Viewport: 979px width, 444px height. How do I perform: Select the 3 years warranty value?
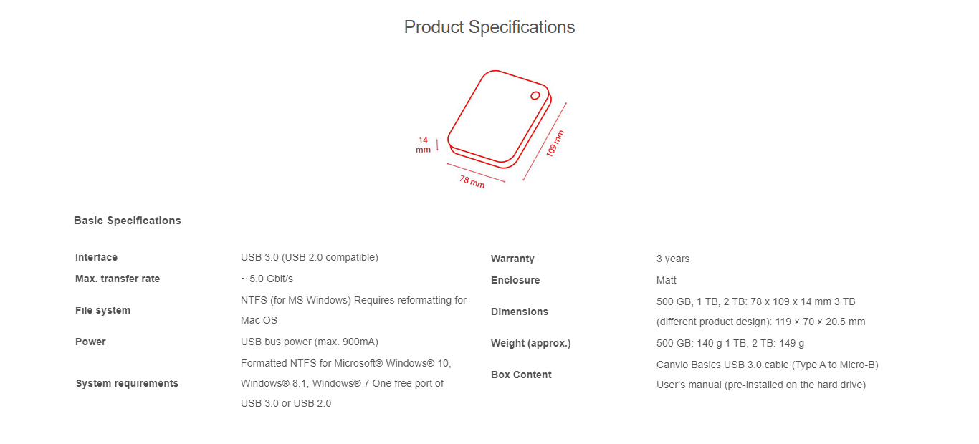pos(673,259)
